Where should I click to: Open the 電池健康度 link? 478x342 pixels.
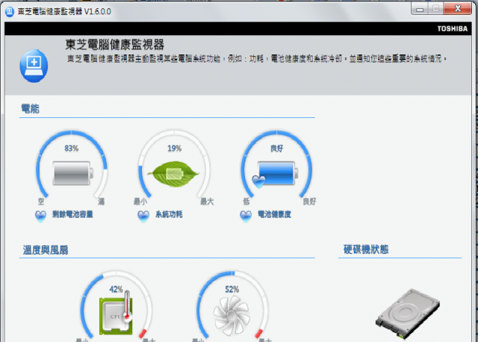(274, 214)
